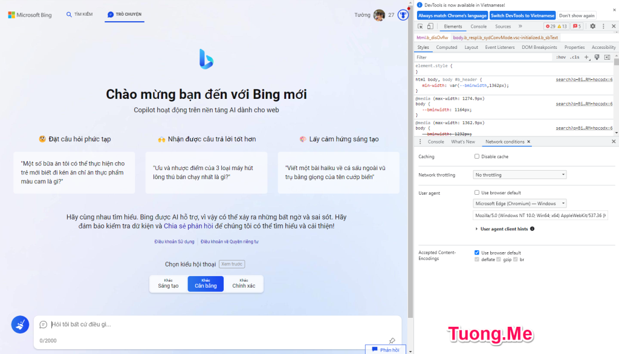
Task: Choose Sáng tạo conversation style
Action: pos(168,283)
